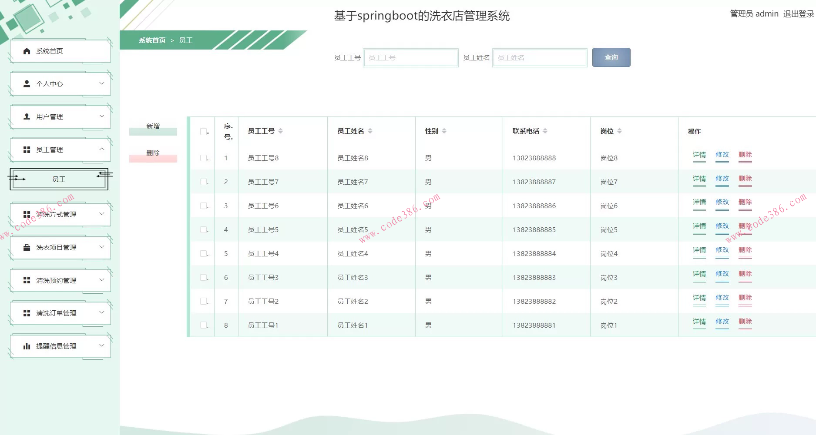816x435 pixels.
Task: Sort table by 联系电话 sort arrows
Action: coord(545,131)
